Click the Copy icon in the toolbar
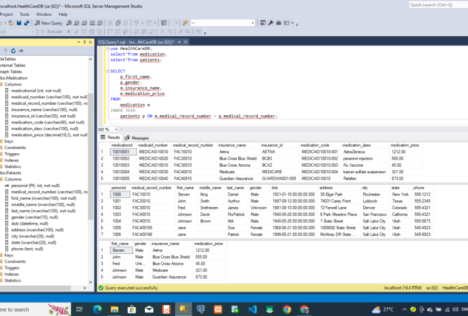This screenshot has height=316, width=468. [118, 23]
